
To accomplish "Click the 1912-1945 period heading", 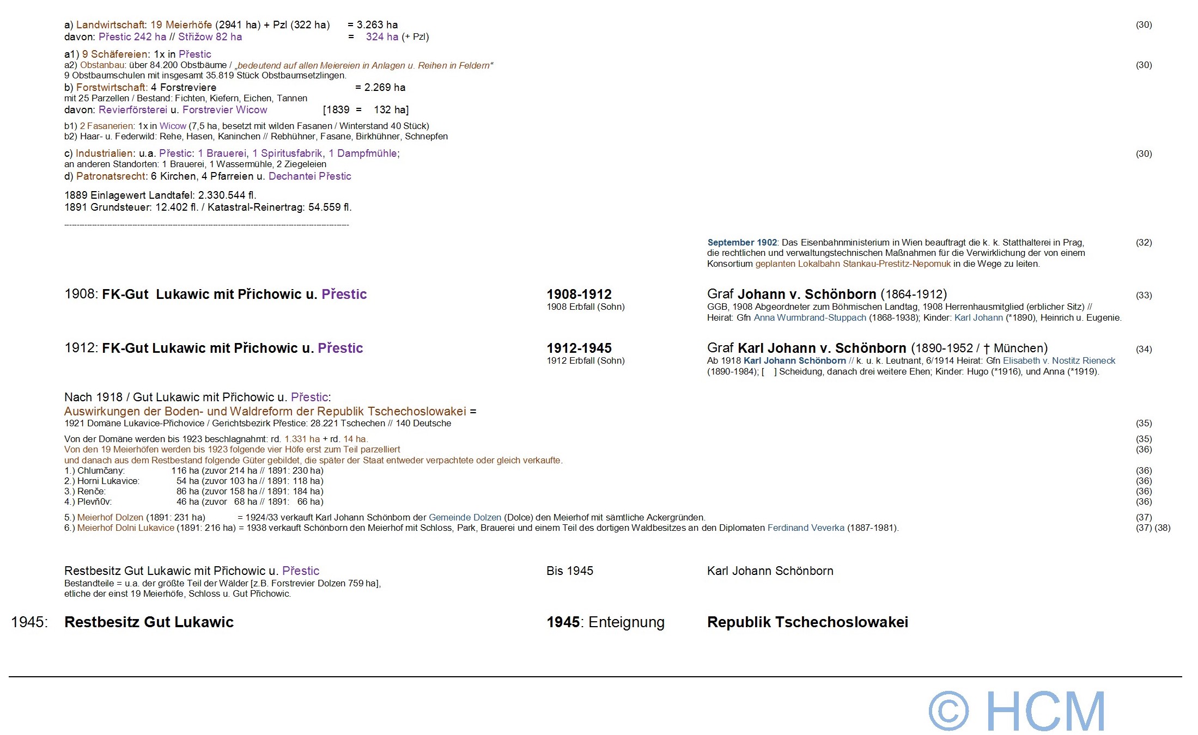I will (x=579, y=348).
